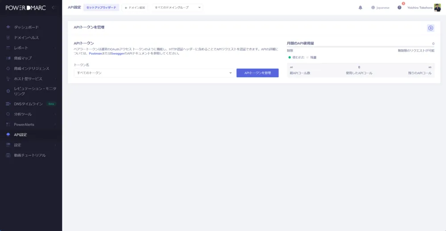Click the green 使われた legend dot
Viewport: 446px width, 231px height.
click(x=289, y=57)
